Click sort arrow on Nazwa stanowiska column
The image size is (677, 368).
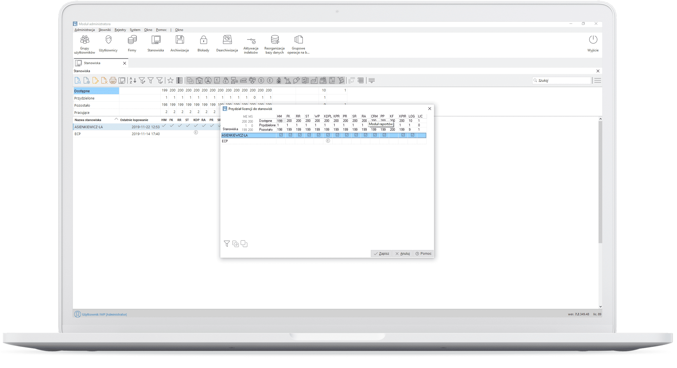(116, 119)
